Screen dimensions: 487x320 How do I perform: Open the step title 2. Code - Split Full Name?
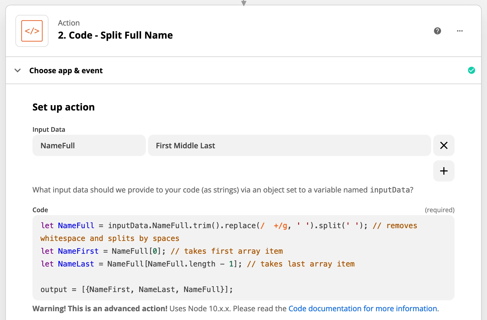[115, 35]
